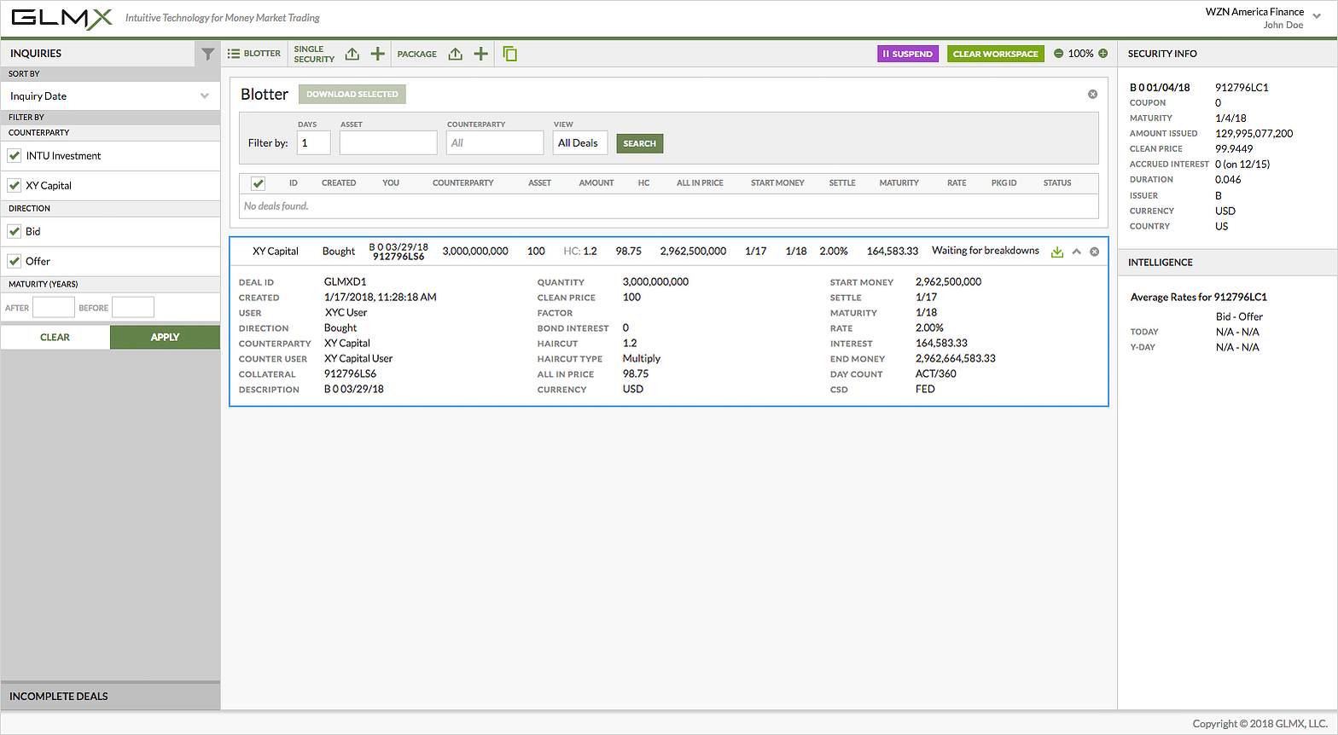Toggle the Offer direction checkbox
Image resolution: width=1338 pixels, height=735 pixels.
point(15,261)
